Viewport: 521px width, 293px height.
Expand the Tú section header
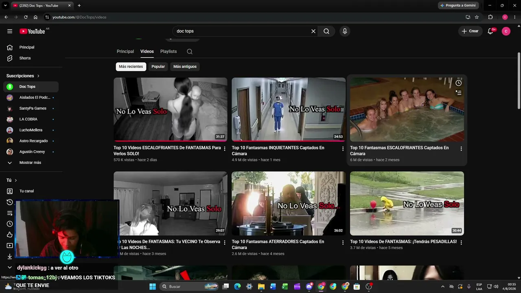pyautogui.click(x=12, y=180)
